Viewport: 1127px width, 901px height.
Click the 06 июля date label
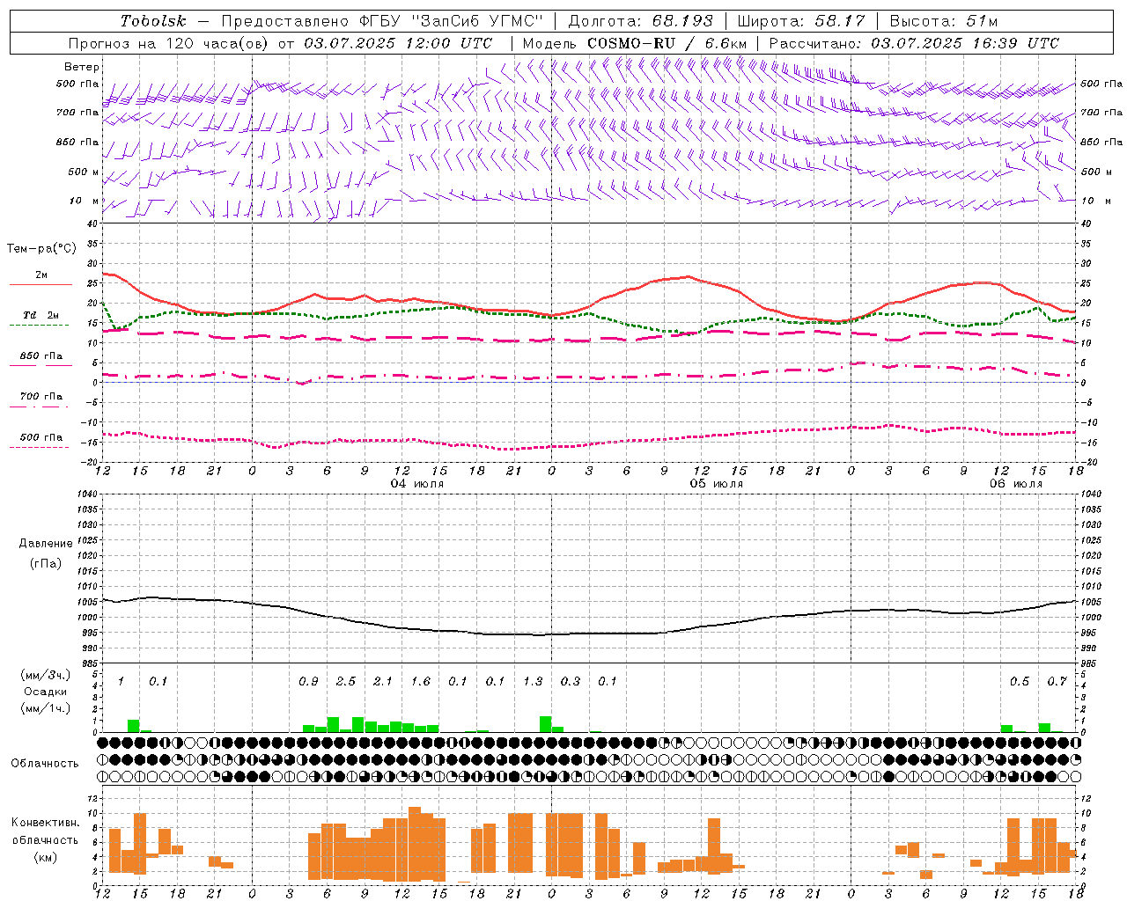click(1016, 484)
